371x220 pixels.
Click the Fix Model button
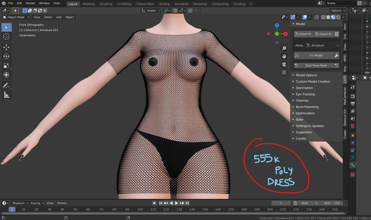314,55
